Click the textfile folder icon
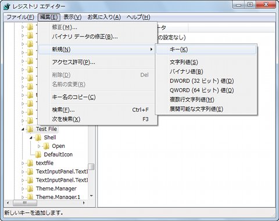This screenshot has width=279, height=221. [30, 163]
